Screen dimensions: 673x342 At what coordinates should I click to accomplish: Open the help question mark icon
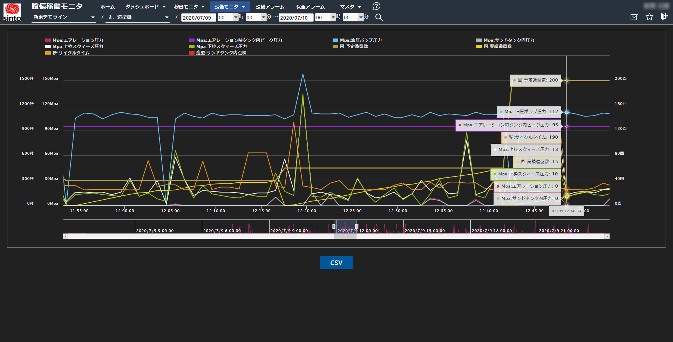(x=376, y=6)
